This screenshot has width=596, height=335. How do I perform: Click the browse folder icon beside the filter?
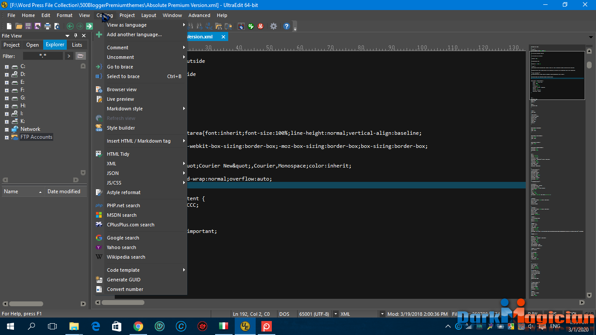(x=80, y=56)
